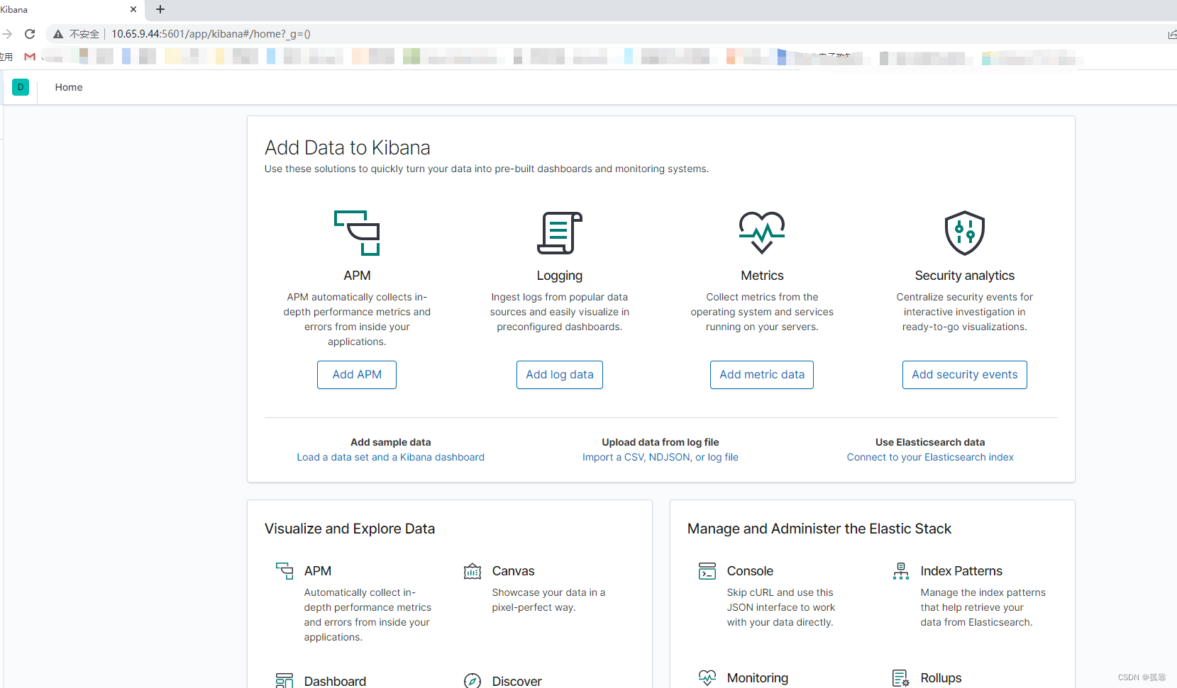Click the Logging scroll icon
This screenshot has height=688, width=1177.
(x=559, y=232)
